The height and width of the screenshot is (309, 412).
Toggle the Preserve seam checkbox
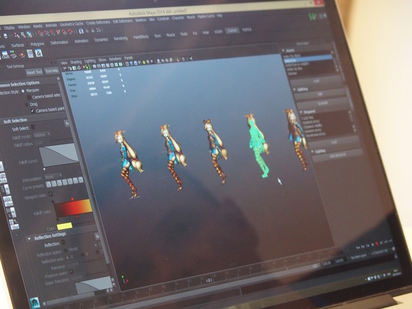[x=71, y=271]
